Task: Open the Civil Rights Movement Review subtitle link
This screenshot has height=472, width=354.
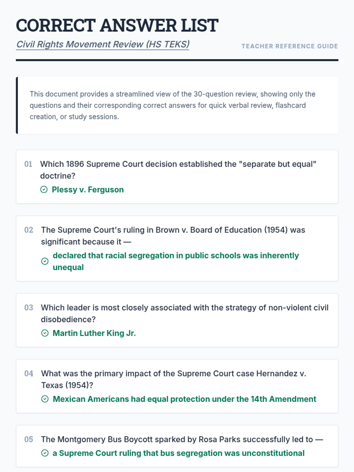Action: (103, 44)
